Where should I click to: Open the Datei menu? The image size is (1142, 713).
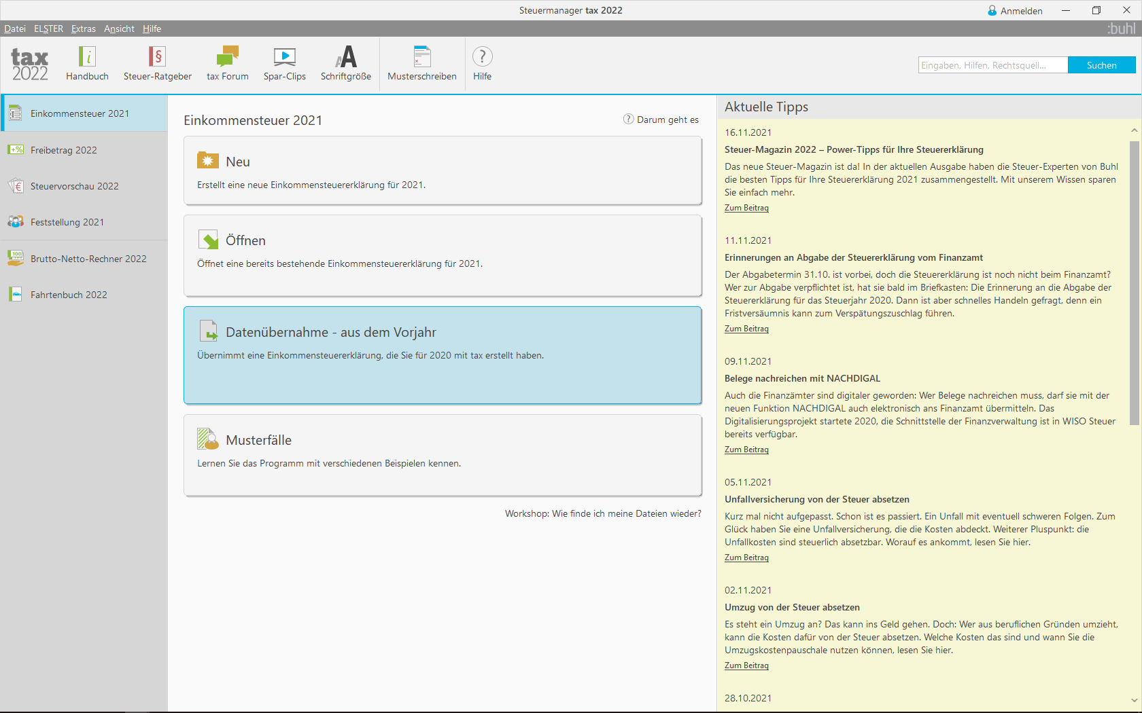coord(15,29)
